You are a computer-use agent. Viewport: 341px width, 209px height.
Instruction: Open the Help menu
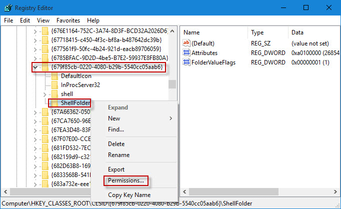(93, 20)
